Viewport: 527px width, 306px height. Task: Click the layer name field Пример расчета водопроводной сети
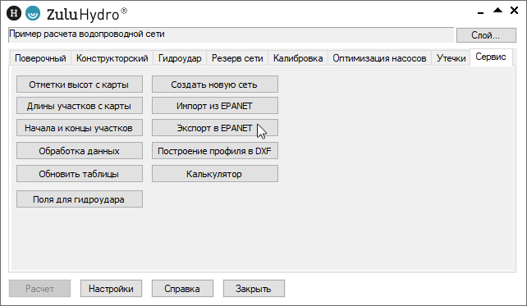click(x=231, y=35)
